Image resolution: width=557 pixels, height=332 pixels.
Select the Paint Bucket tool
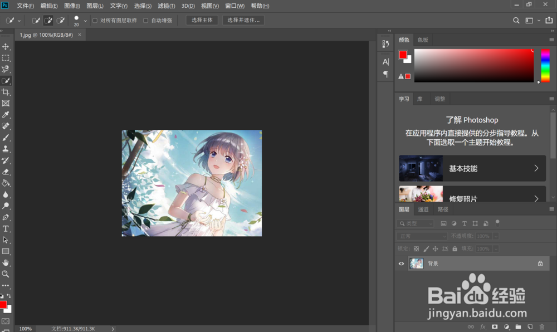click(6, 183)
